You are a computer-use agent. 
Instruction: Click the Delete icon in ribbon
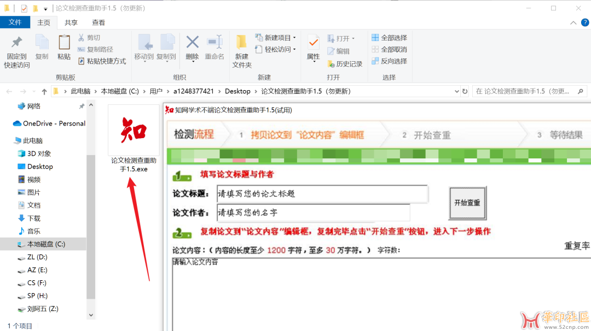192,44
